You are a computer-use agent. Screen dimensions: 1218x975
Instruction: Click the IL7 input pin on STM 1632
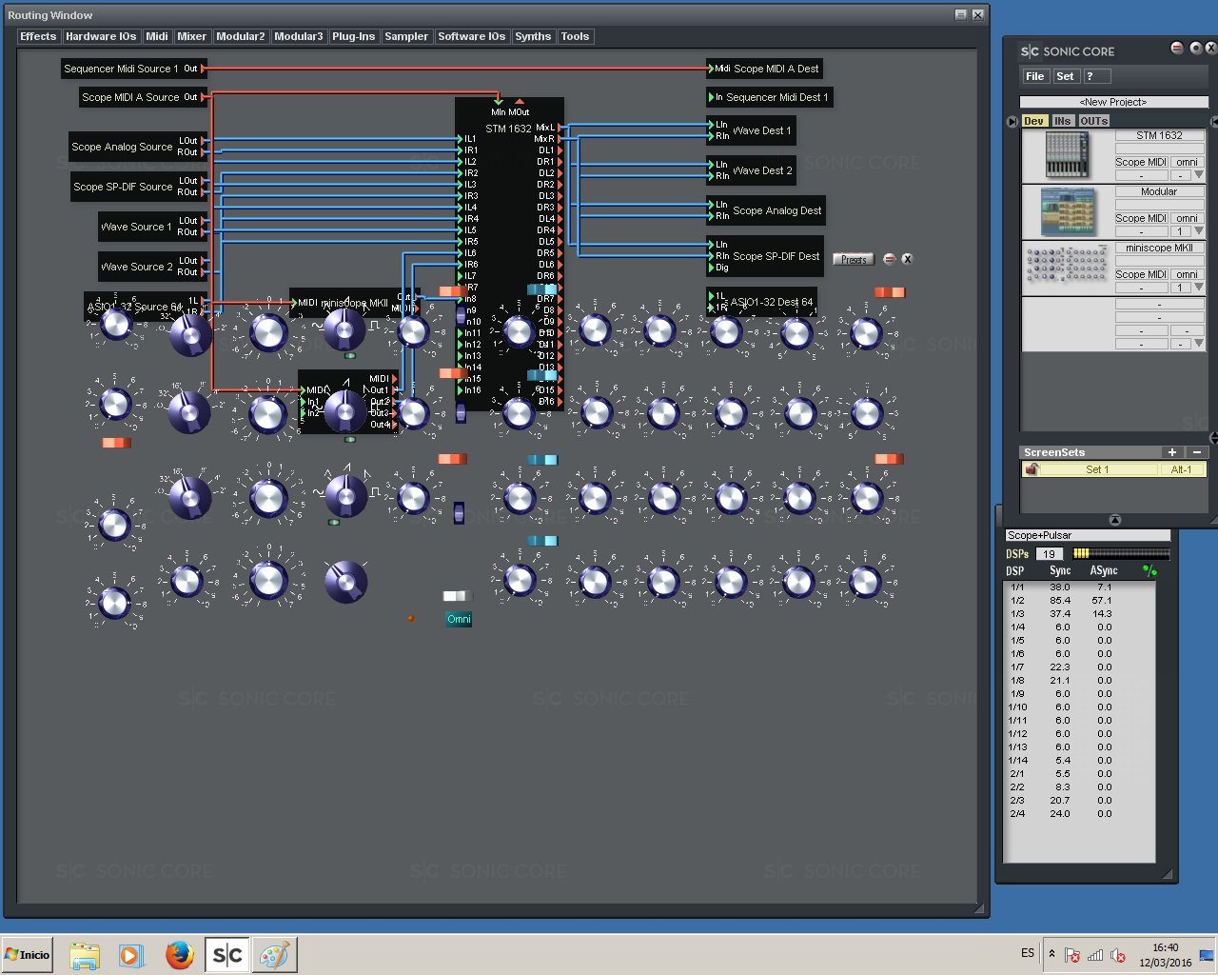[x=460, y=276]
